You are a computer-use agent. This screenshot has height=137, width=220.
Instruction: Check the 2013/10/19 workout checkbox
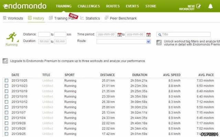tap(7, 91)
